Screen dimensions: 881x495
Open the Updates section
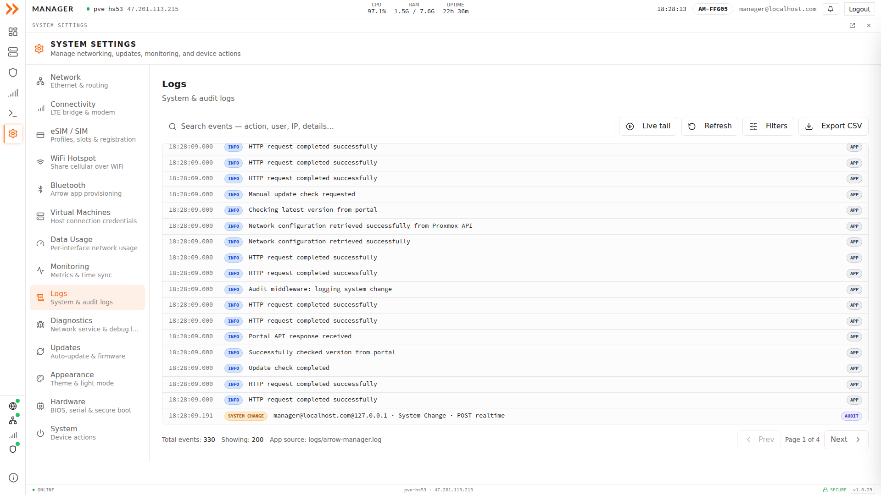pyautogui.click(x=87, y=352)
